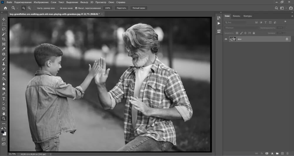Select the Crop tool
The image size is (294, 156).
tap(4, 39)
